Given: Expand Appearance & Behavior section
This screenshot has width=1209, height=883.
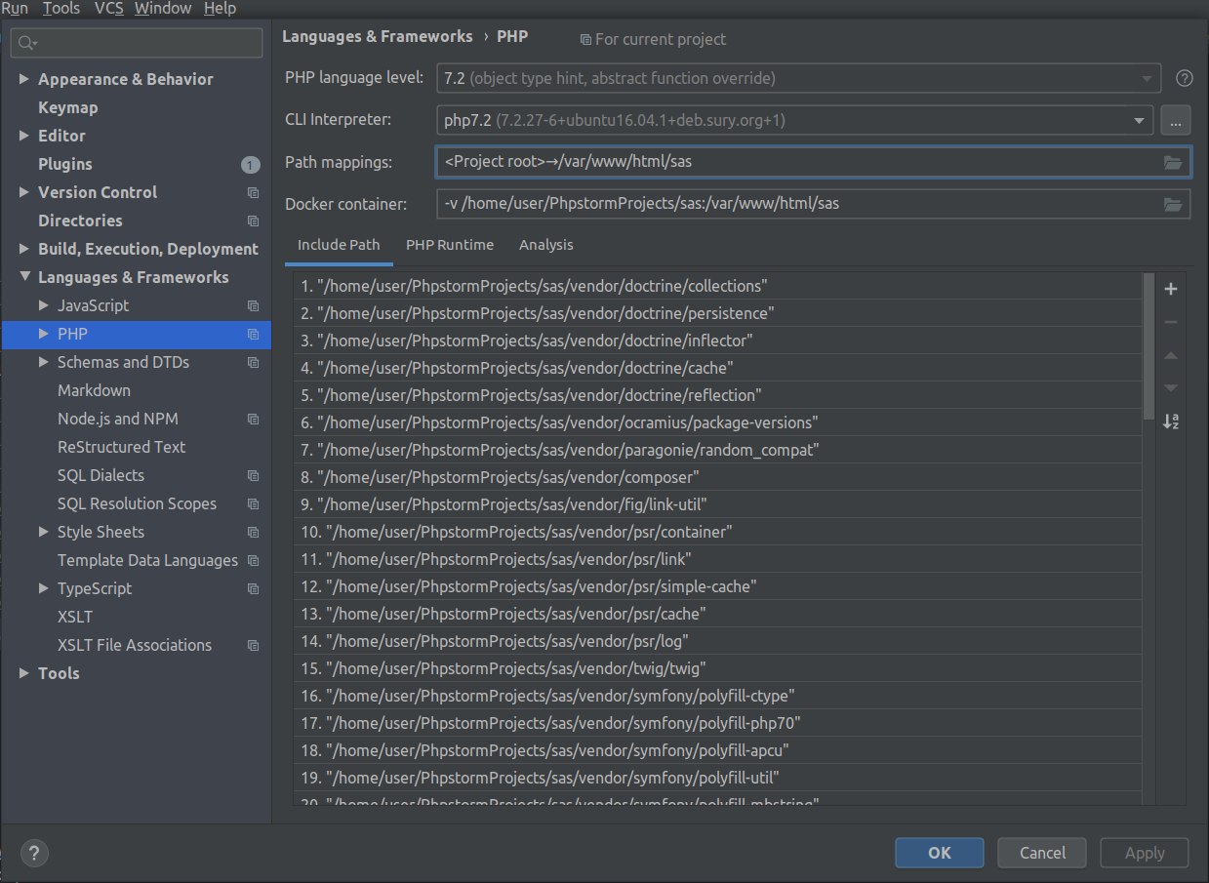Looking at the screenshot, I should [24, 79].
